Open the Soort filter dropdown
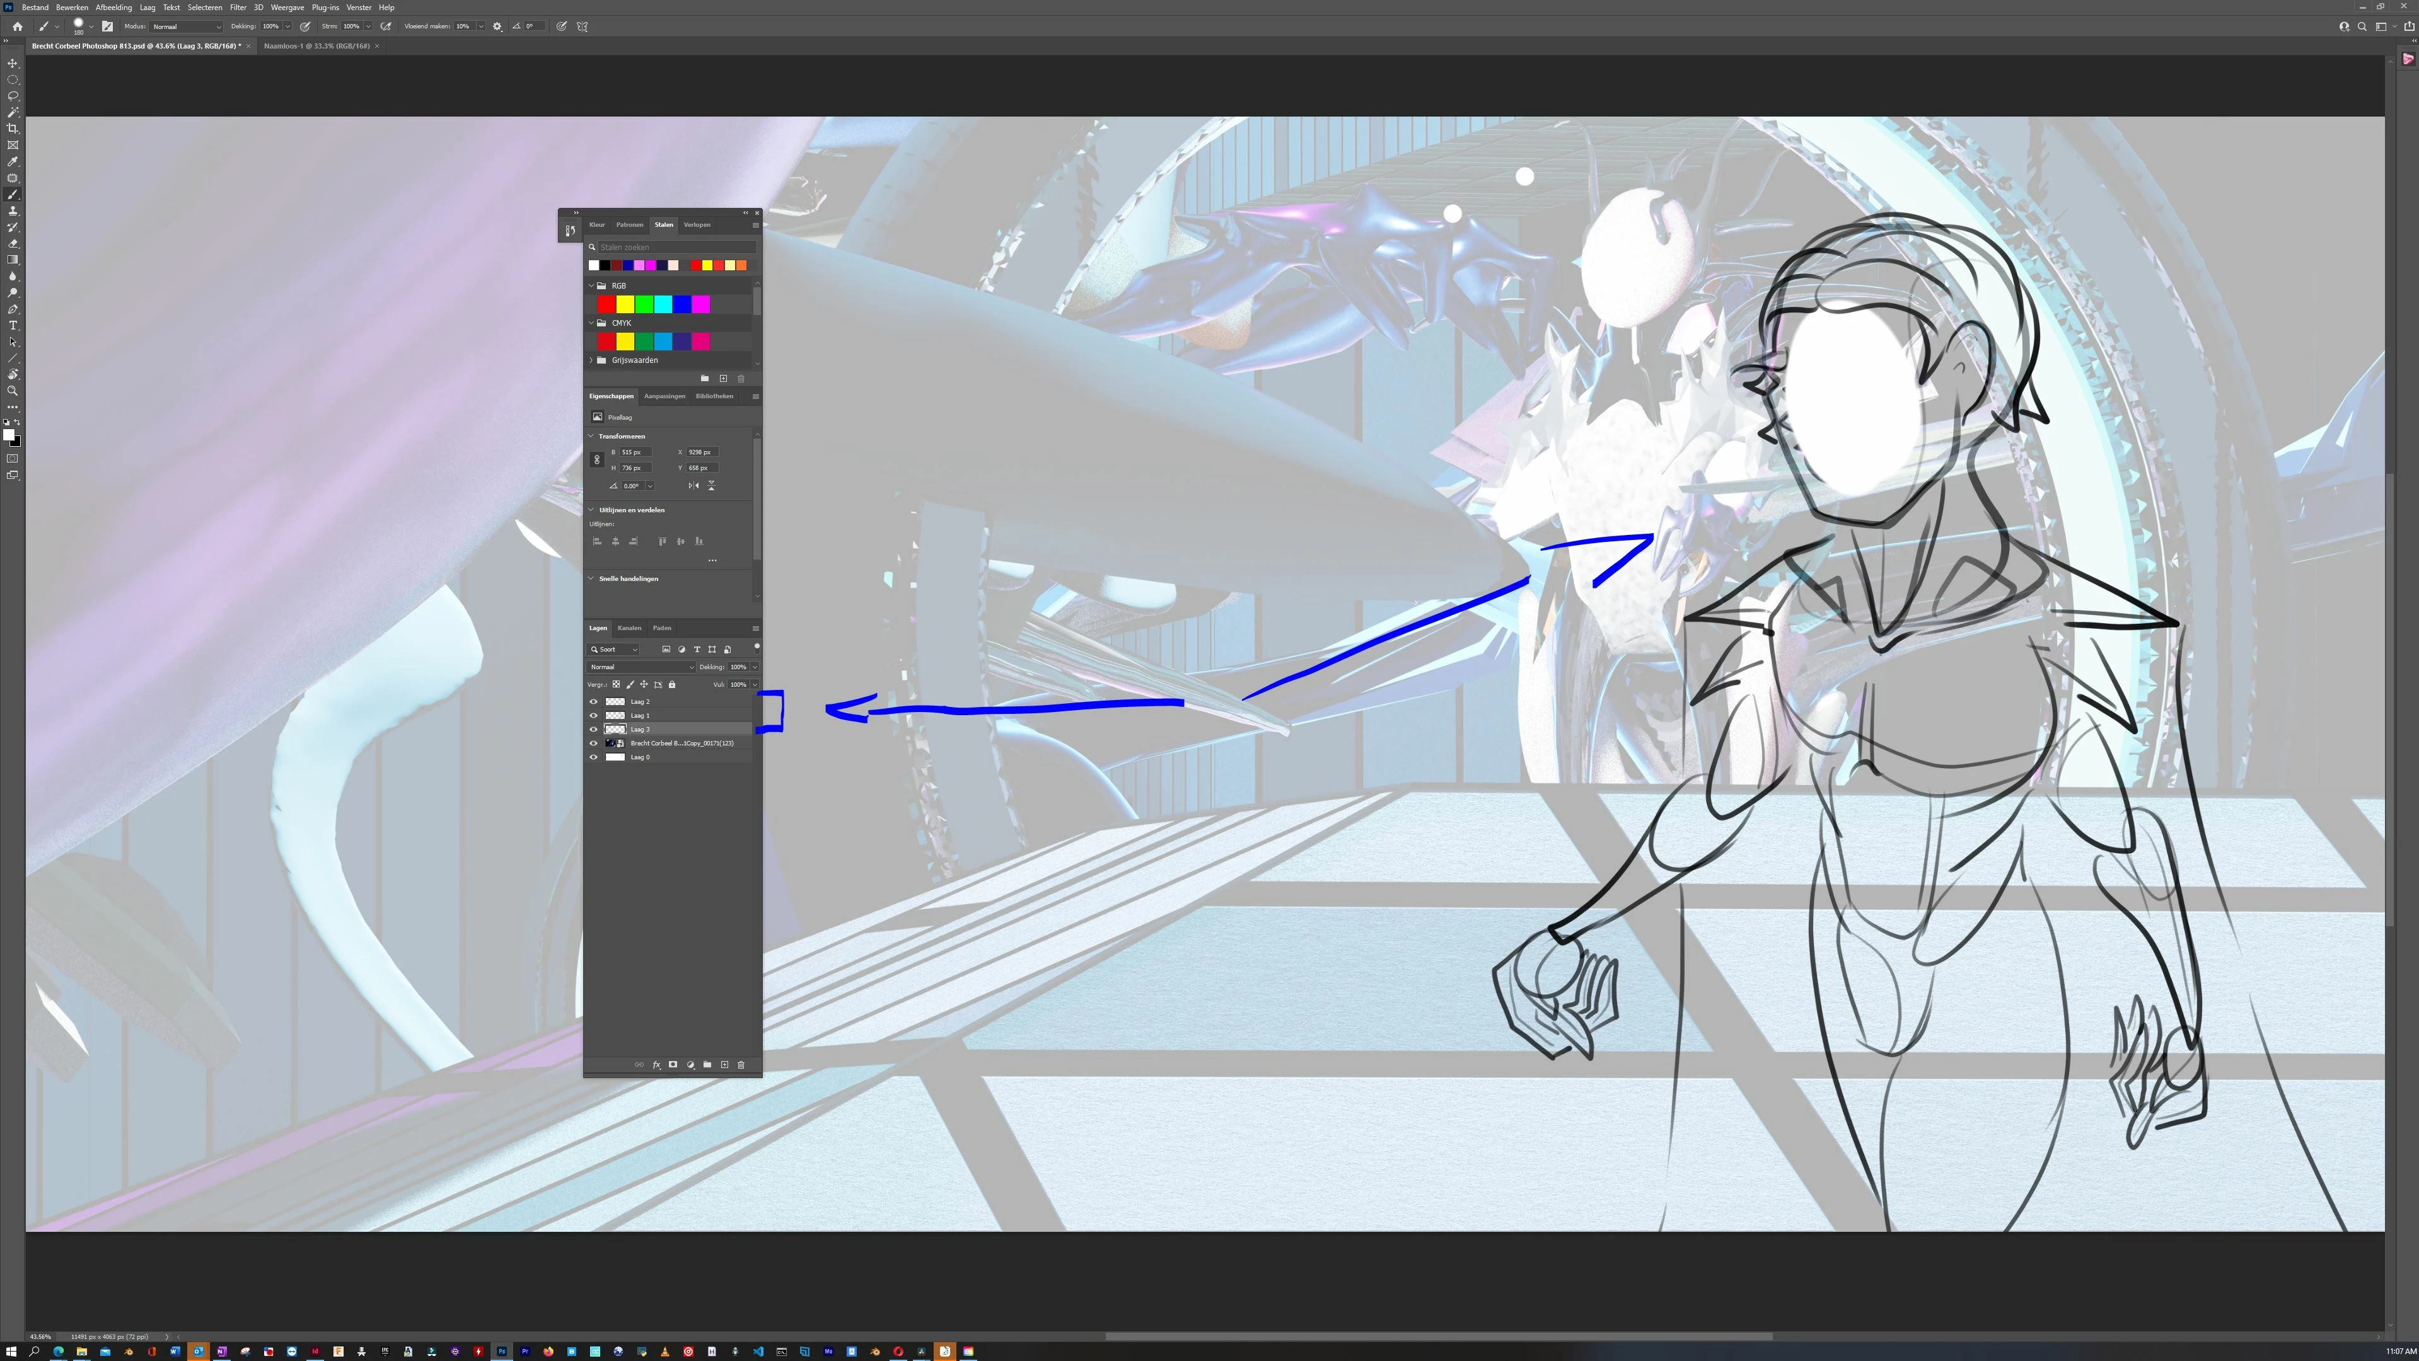The height and width of the screenshot is (1361, 2419). pyautogui.click(x=614, y=650)
